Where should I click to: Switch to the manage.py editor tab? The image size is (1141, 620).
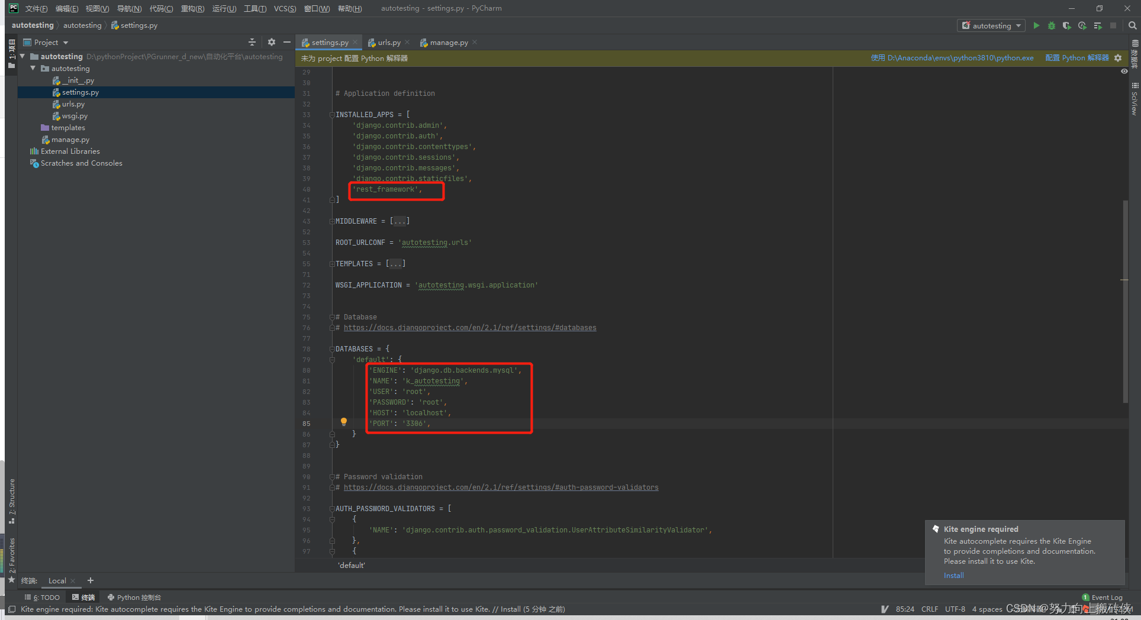click(449, 43)
